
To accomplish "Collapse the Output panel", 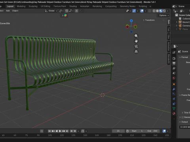I will click(x=180, y=122).
